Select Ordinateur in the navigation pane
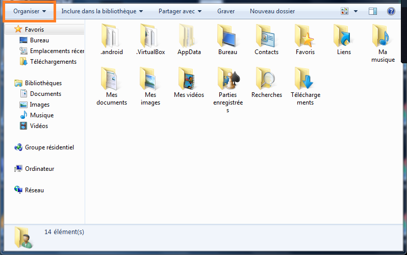 click(39, 169)
